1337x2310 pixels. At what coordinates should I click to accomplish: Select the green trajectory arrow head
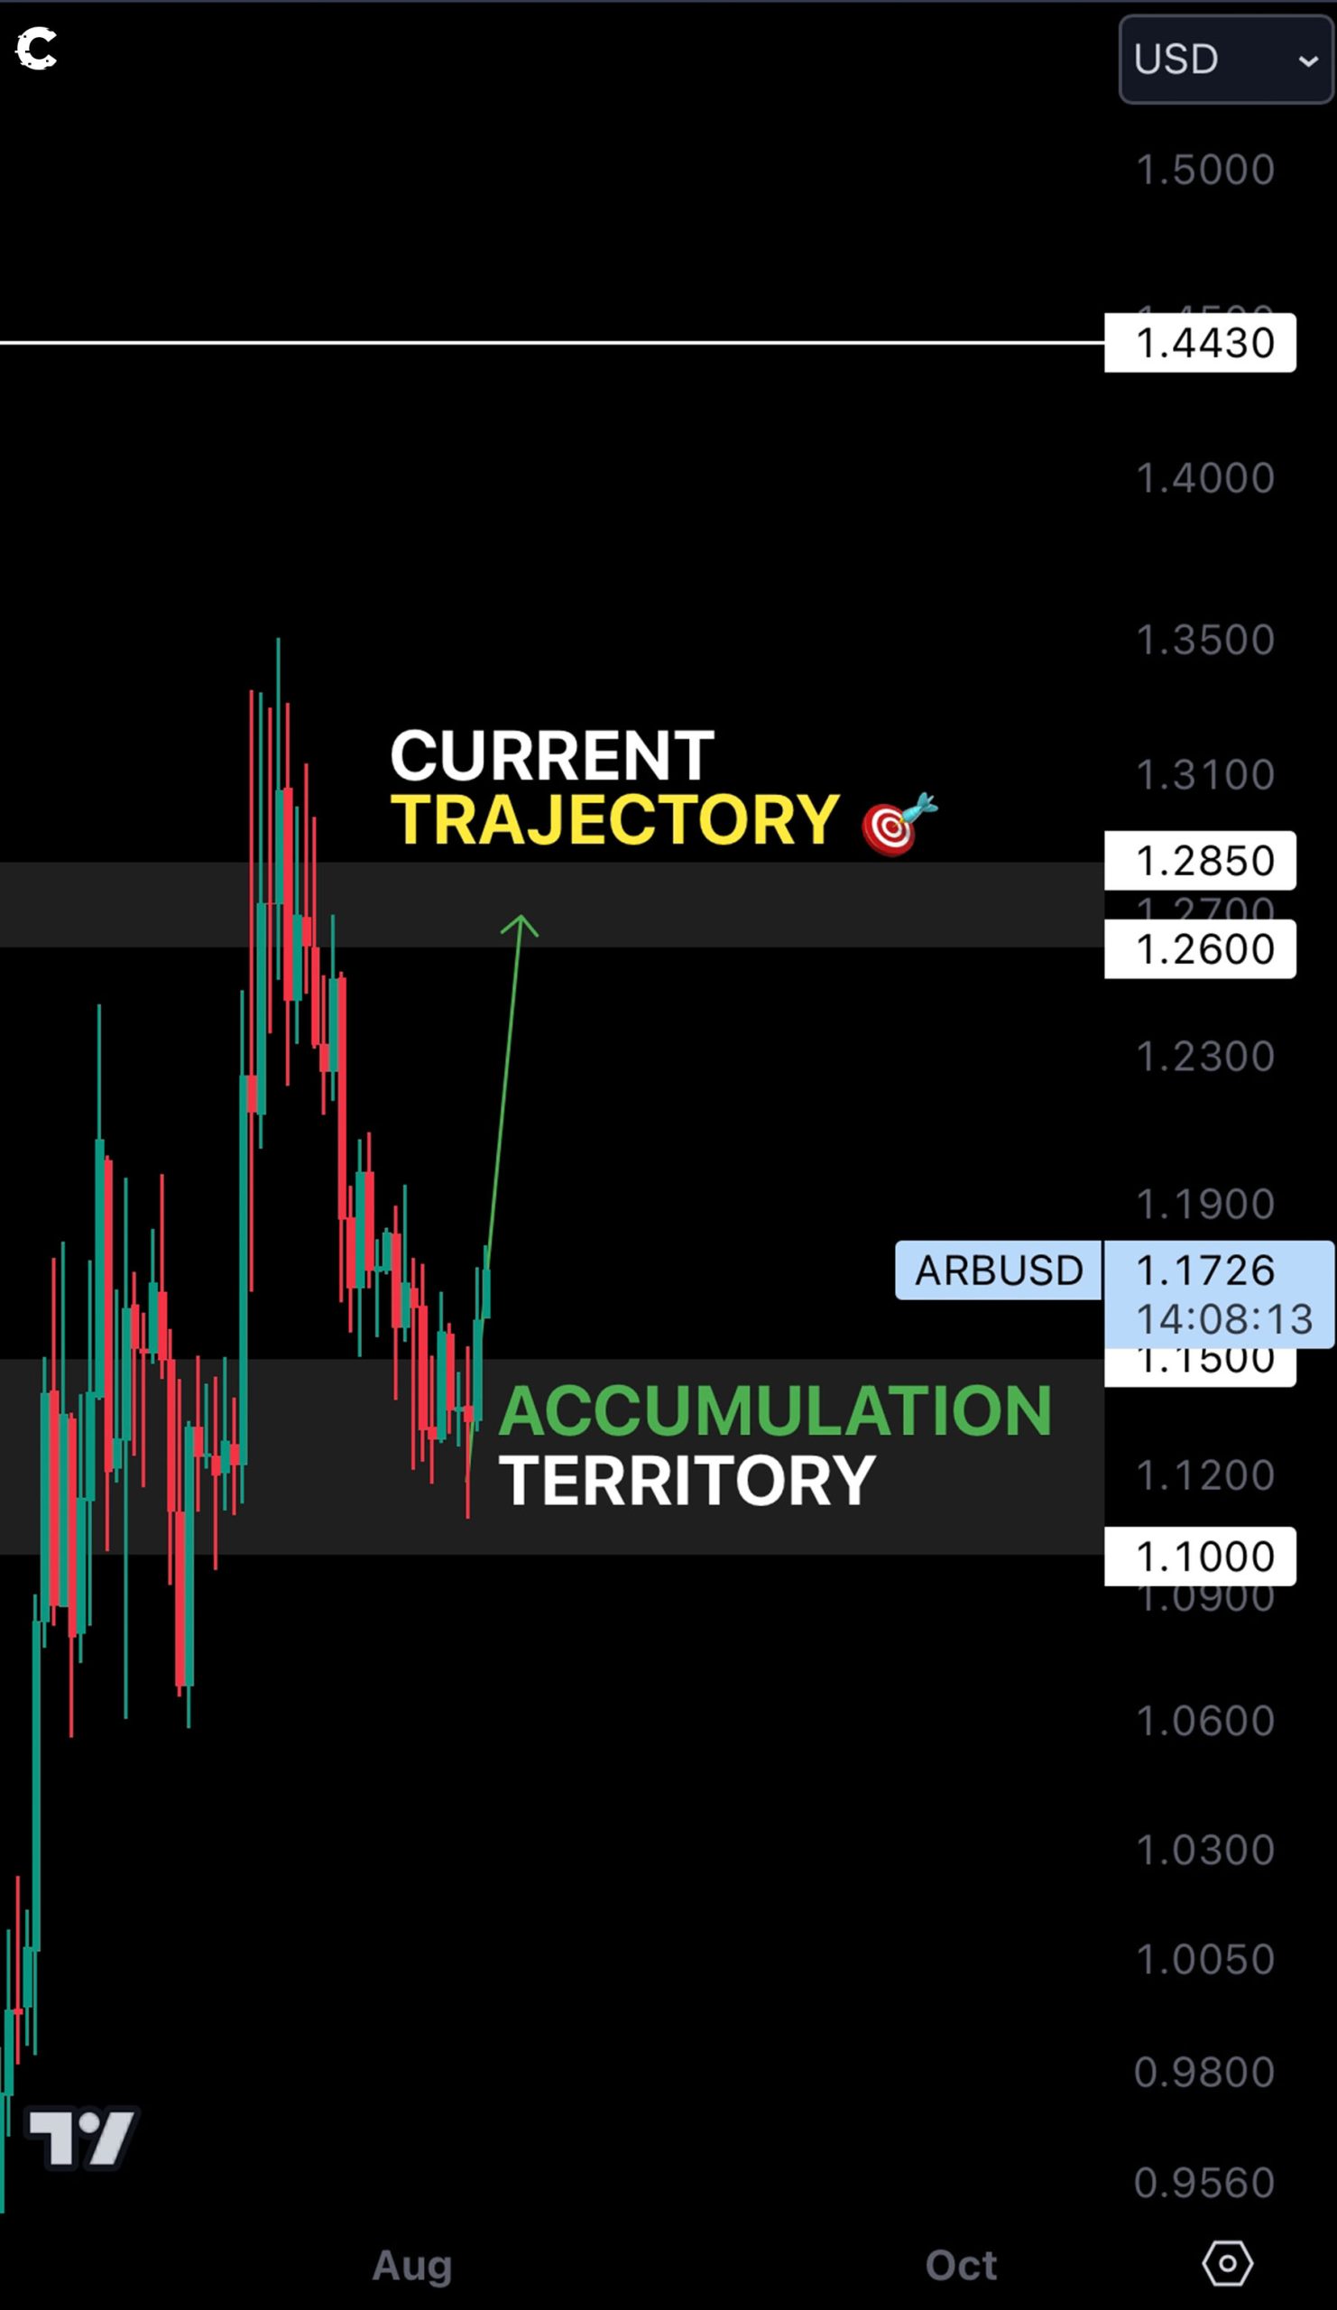(x=520, y=924)
